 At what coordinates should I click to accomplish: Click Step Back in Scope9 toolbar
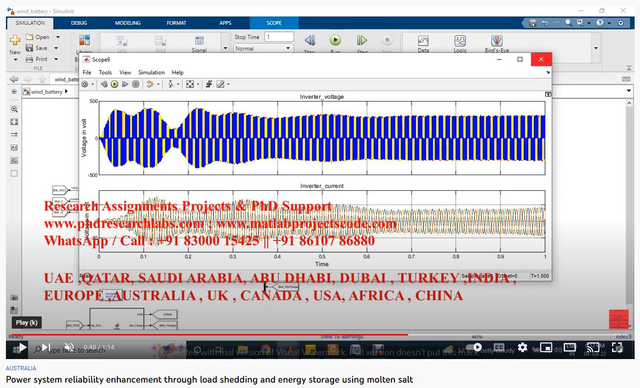tap(104, 84)
